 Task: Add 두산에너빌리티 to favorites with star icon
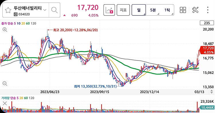pyautogui.click(x=8, y=10)
